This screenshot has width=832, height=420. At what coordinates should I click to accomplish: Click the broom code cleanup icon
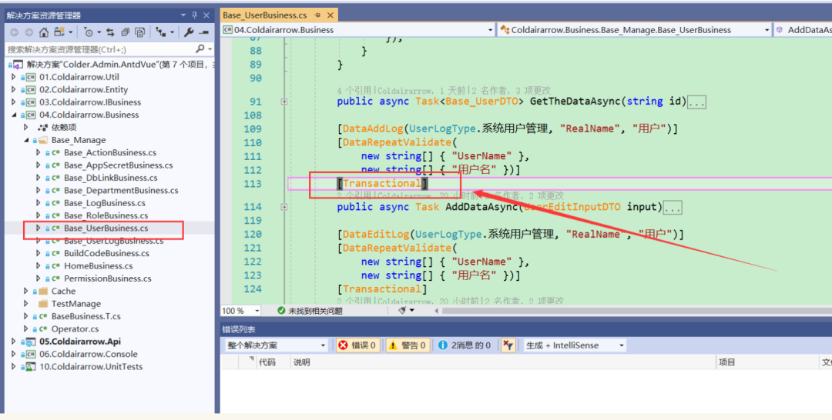pyautogui.click(x=403, y=310)
